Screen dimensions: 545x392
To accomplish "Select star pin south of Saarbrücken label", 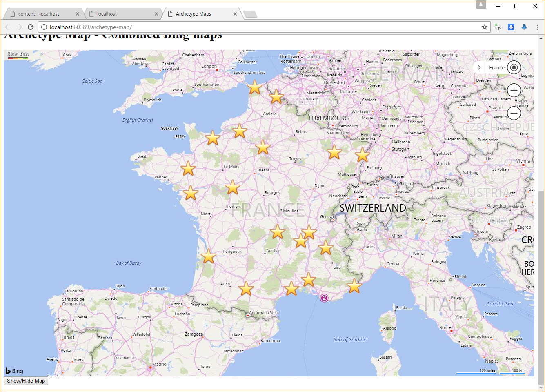I will coord(334,152).
